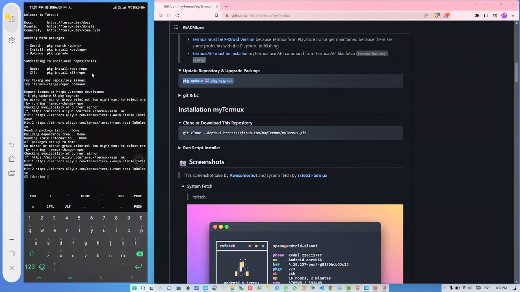
Task: Tap the phone's Back navigation icon
Action: point(11,144)
